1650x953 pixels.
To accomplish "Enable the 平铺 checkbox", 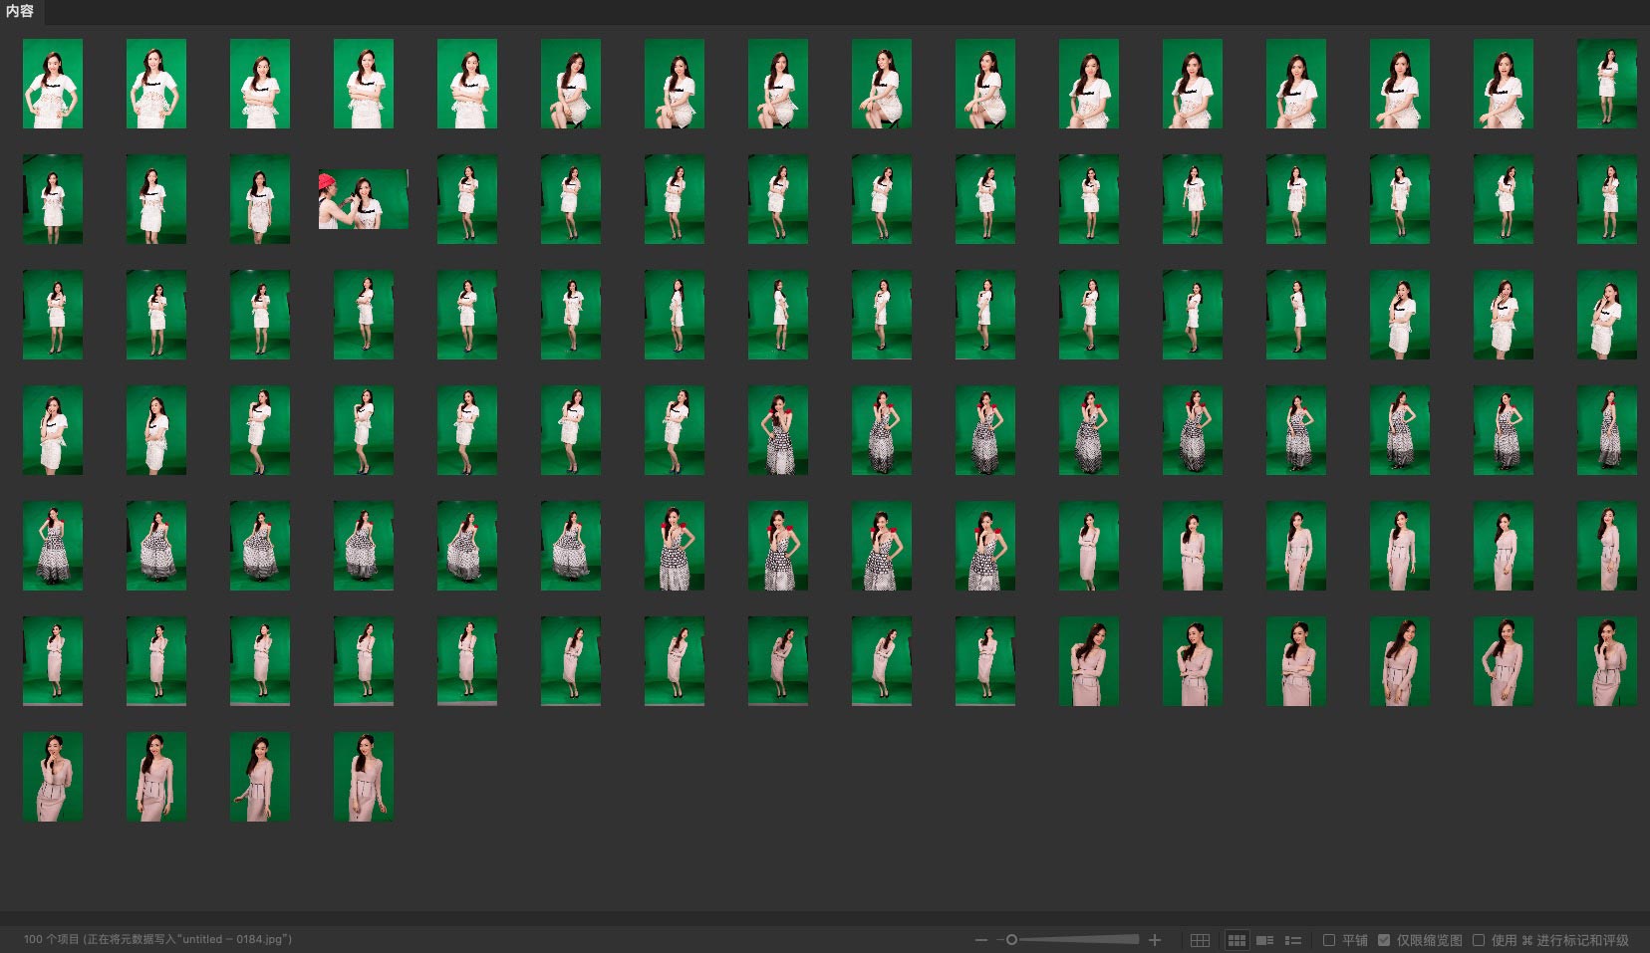I will 1329,940.
